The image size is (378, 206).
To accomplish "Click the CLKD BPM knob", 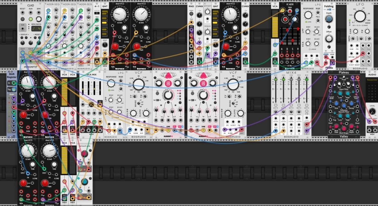I will pos(39,19).
